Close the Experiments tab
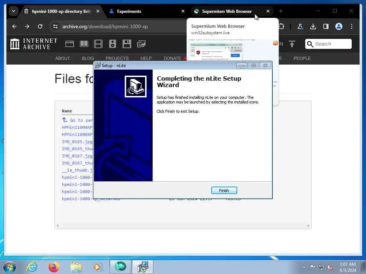The height and width of the screenshot is (274, 366). [183, 11]
